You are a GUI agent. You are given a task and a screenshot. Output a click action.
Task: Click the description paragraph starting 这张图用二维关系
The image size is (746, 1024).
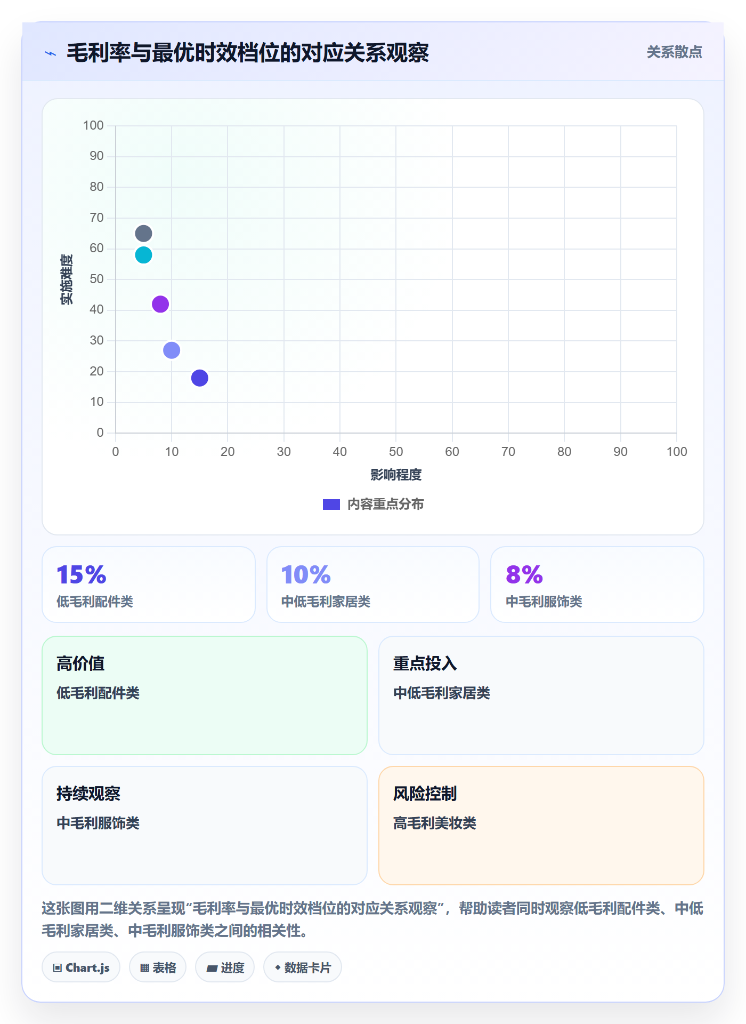[373, 919]
